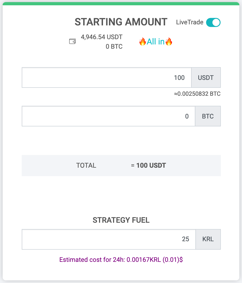Click the 0 BTC wallet balance
The height and width of the screenshot is (283, 242).
pyautogui.click(x=114, y=47)
